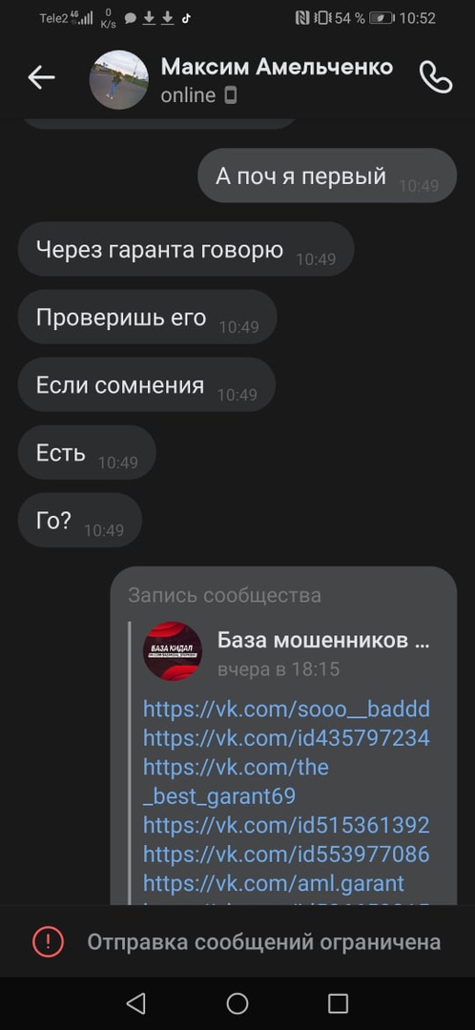This screenshot has height=1030, width=475.
Task: Tap the Android home circle button
Action: tap(237, 1003)
